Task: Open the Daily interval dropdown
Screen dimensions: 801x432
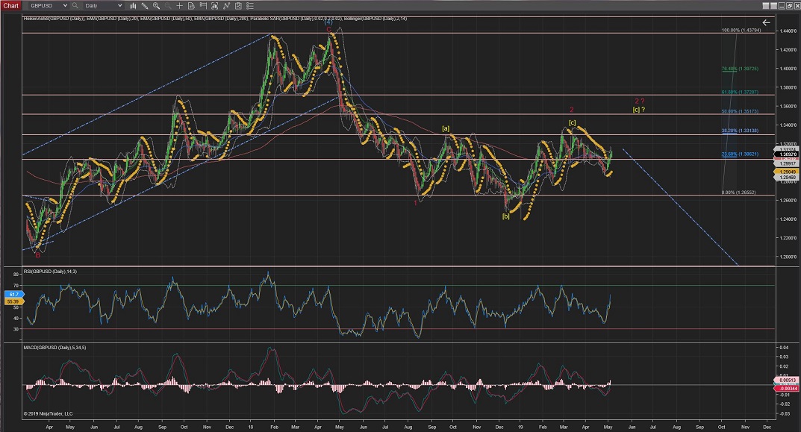Action: pos(103,6)
